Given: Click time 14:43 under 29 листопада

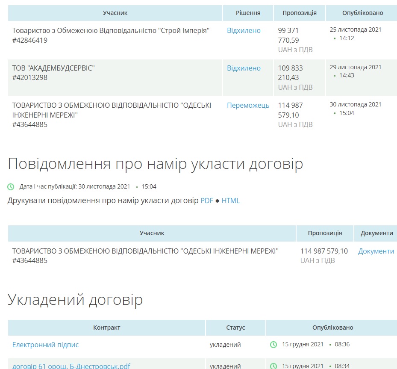Looking at the screenshot, I should [x=347, y=76].
